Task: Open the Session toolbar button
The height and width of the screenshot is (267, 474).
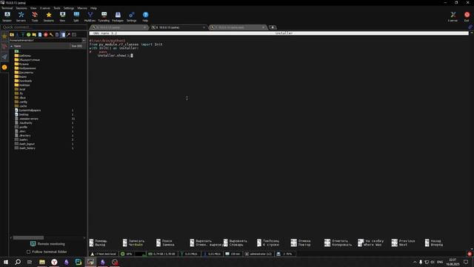Action: click(x=7, y=16)
